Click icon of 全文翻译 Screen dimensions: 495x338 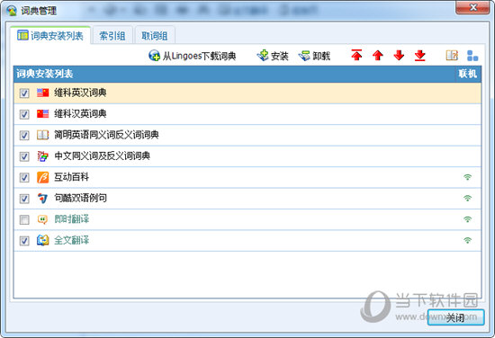coord(42,241)
